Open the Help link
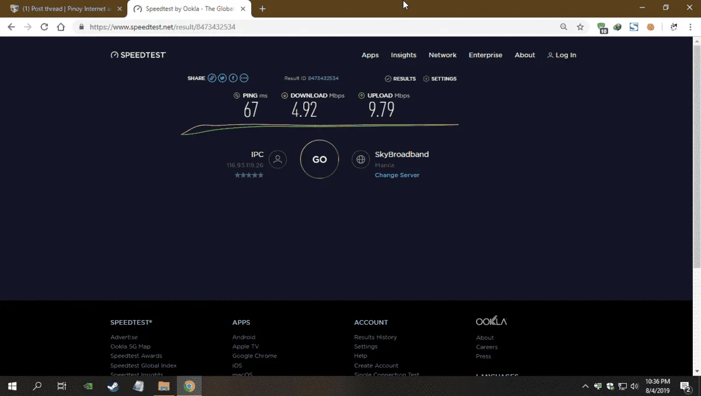The height and width of the screenshot is (396, 701). click(x=360, y=356)
